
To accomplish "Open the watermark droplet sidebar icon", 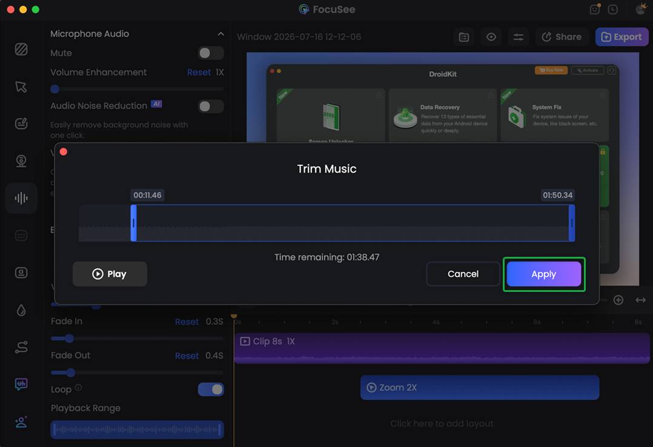I will click(21, 310).
